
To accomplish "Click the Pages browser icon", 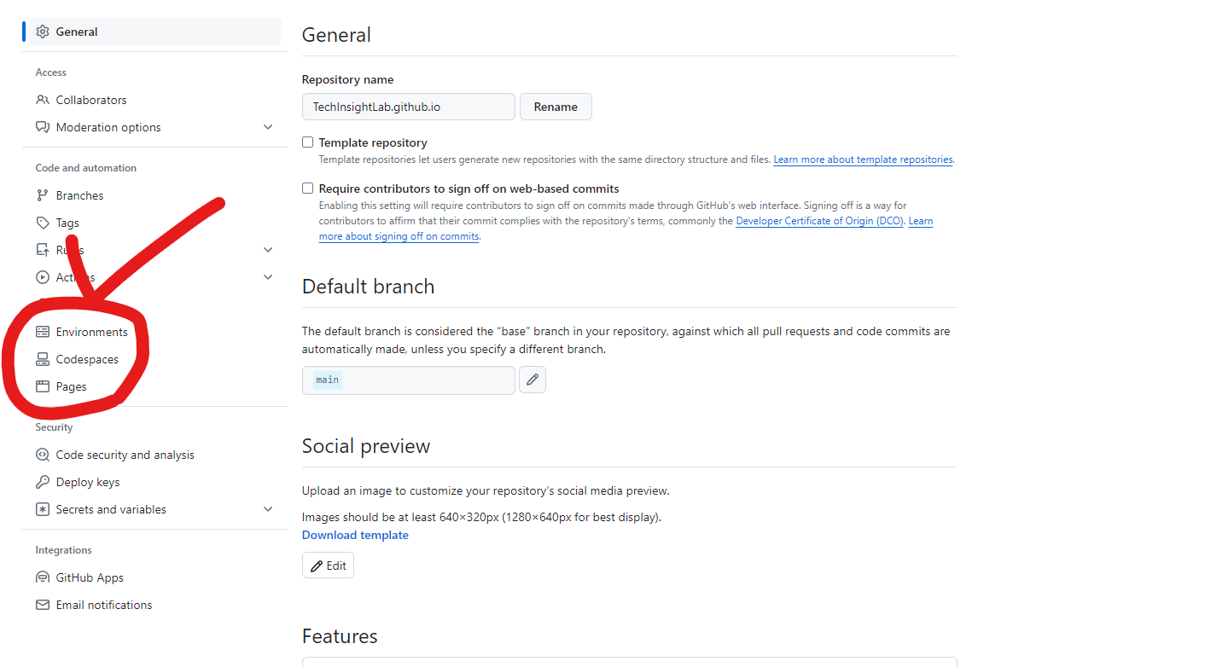I will pos(43,386).
